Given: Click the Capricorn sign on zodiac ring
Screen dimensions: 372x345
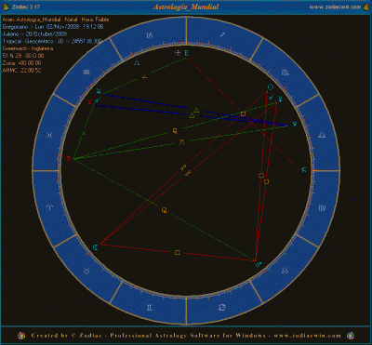Looking at the screenshot, I should [150, 35].
